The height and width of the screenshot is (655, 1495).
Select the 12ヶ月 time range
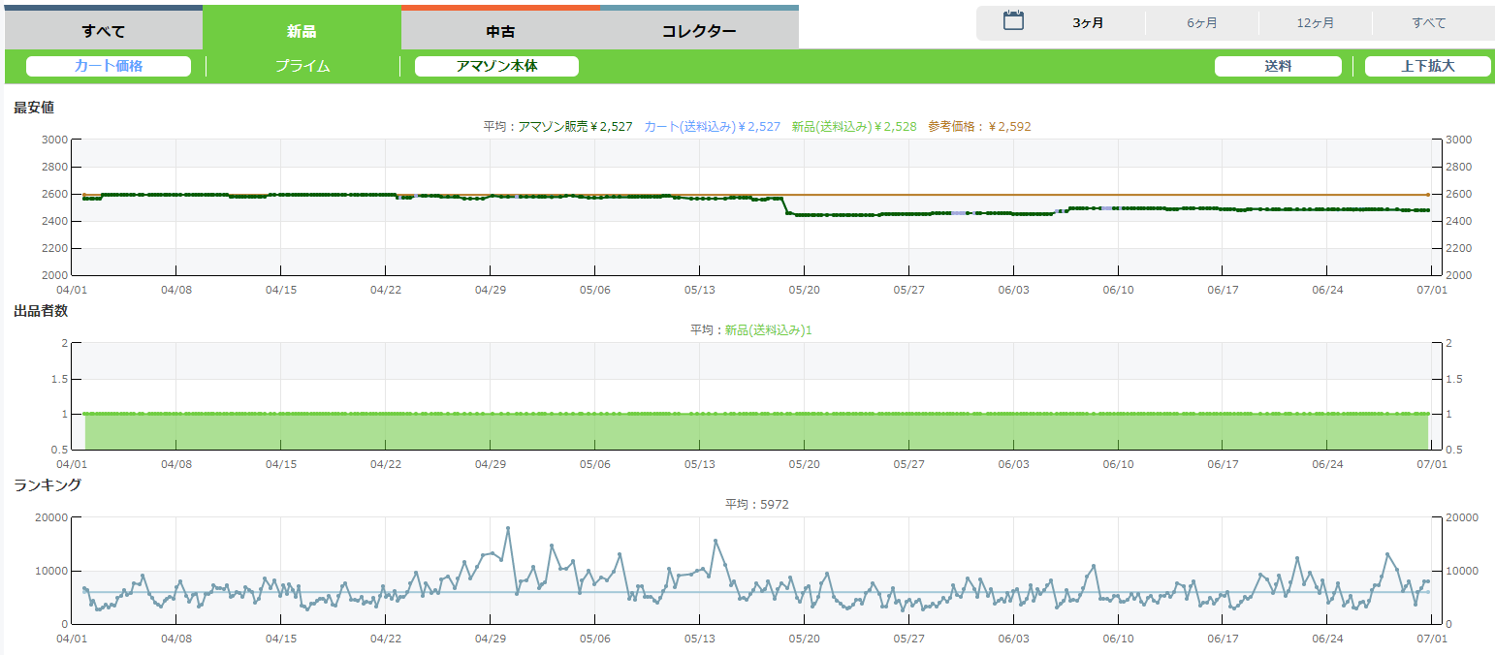pyautogui.click(x=1316, y=23)
